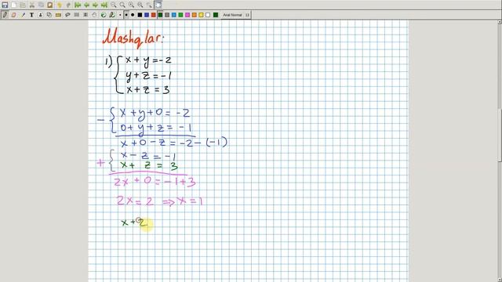
Task: Fit zoom to page width
Action: coord(122,5)
